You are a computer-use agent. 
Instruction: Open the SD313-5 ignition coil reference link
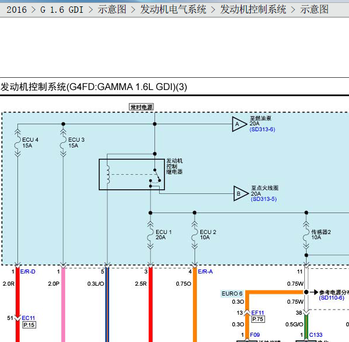pos(264,199)
